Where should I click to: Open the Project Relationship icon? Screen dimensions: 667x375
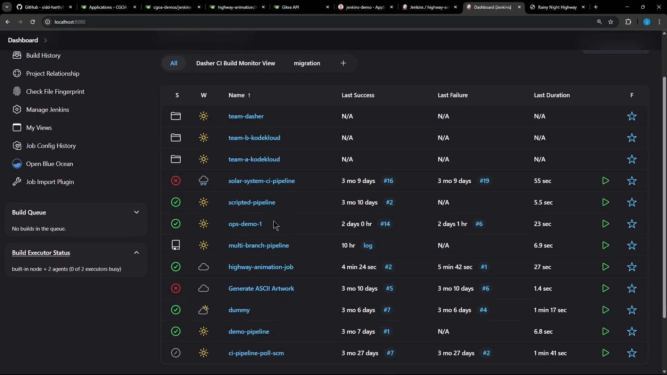[x=17, y=74]
